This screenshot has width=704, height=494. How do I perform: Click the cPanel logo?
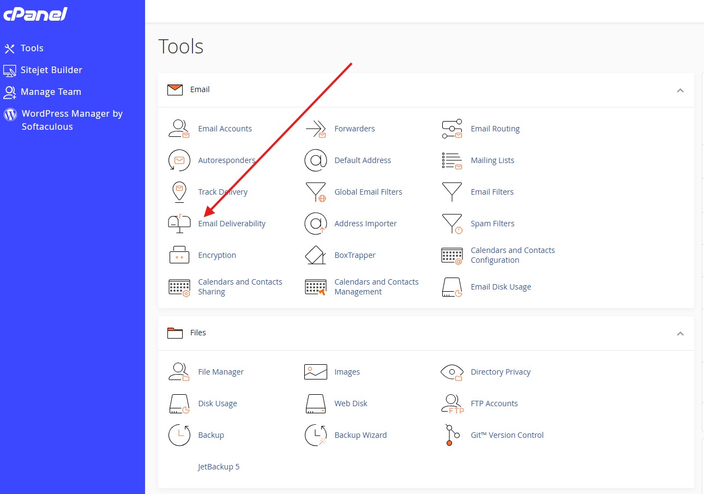point(35,15)
